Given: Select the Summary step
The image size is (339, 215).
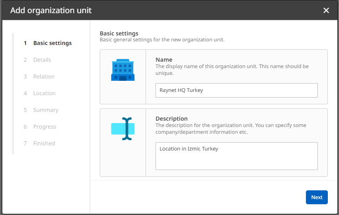Looking at the screenshot, I should (45, 110).
